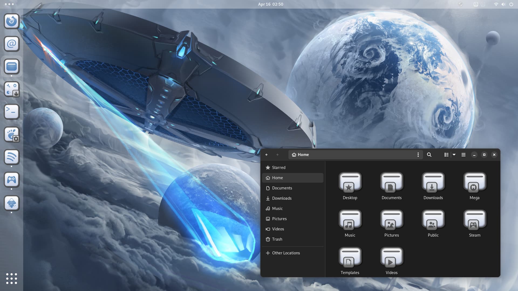Open the power menu icon
The image size is (518, 291).
(x=511, y=4)
